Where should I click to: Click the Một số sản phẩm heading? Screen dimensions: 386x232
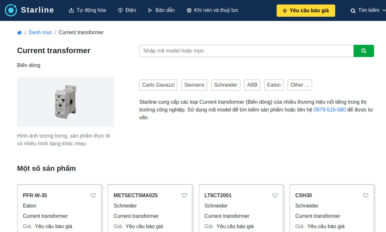46,168
